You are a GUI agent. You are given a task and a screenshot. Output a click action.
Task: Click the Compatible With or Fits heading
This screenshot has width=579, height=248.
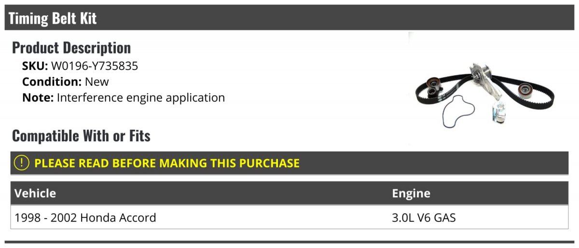pyautogui.click(x=81, y=136)
